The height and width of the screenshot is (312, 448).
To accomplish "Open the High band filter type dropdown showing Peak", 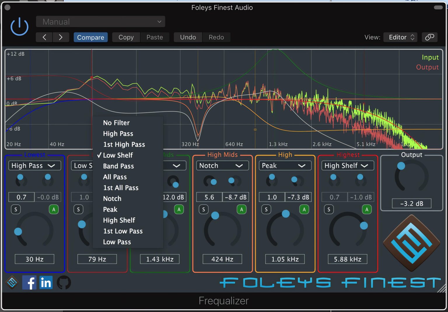I will pos(285,165).
